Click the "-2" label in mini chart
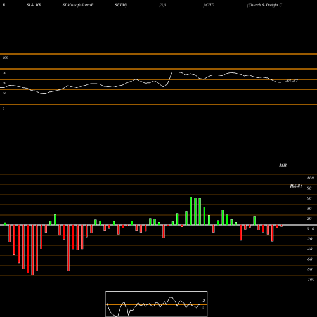 204,301
